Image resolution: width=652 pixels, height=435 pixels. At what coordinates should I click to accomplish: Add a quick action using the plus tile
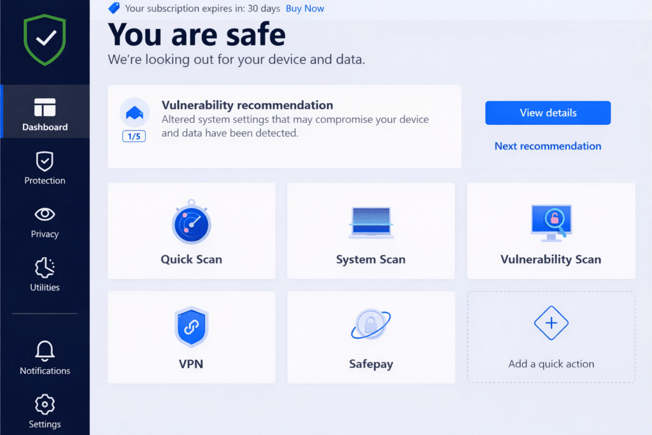coord(551,337)
